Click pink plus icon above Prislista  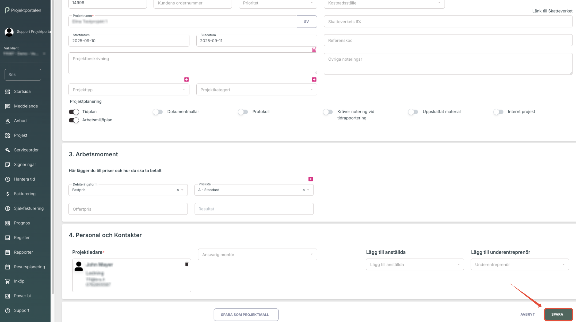tap(311, 179)
